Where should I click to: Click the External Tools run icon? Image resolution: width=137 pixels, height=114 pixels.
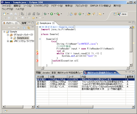point(58,14)
